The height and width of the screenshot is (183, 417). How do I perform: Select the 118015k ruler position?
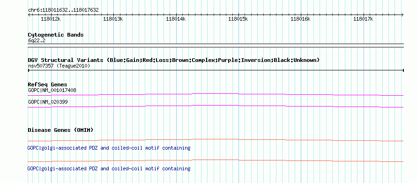coord(238,19)
